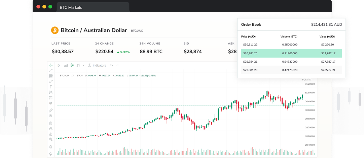Image resolution: width=364 pixels, height=158 pixels.
Task: Toggle hide all drawings eye icon
Action: pos(51,139)
